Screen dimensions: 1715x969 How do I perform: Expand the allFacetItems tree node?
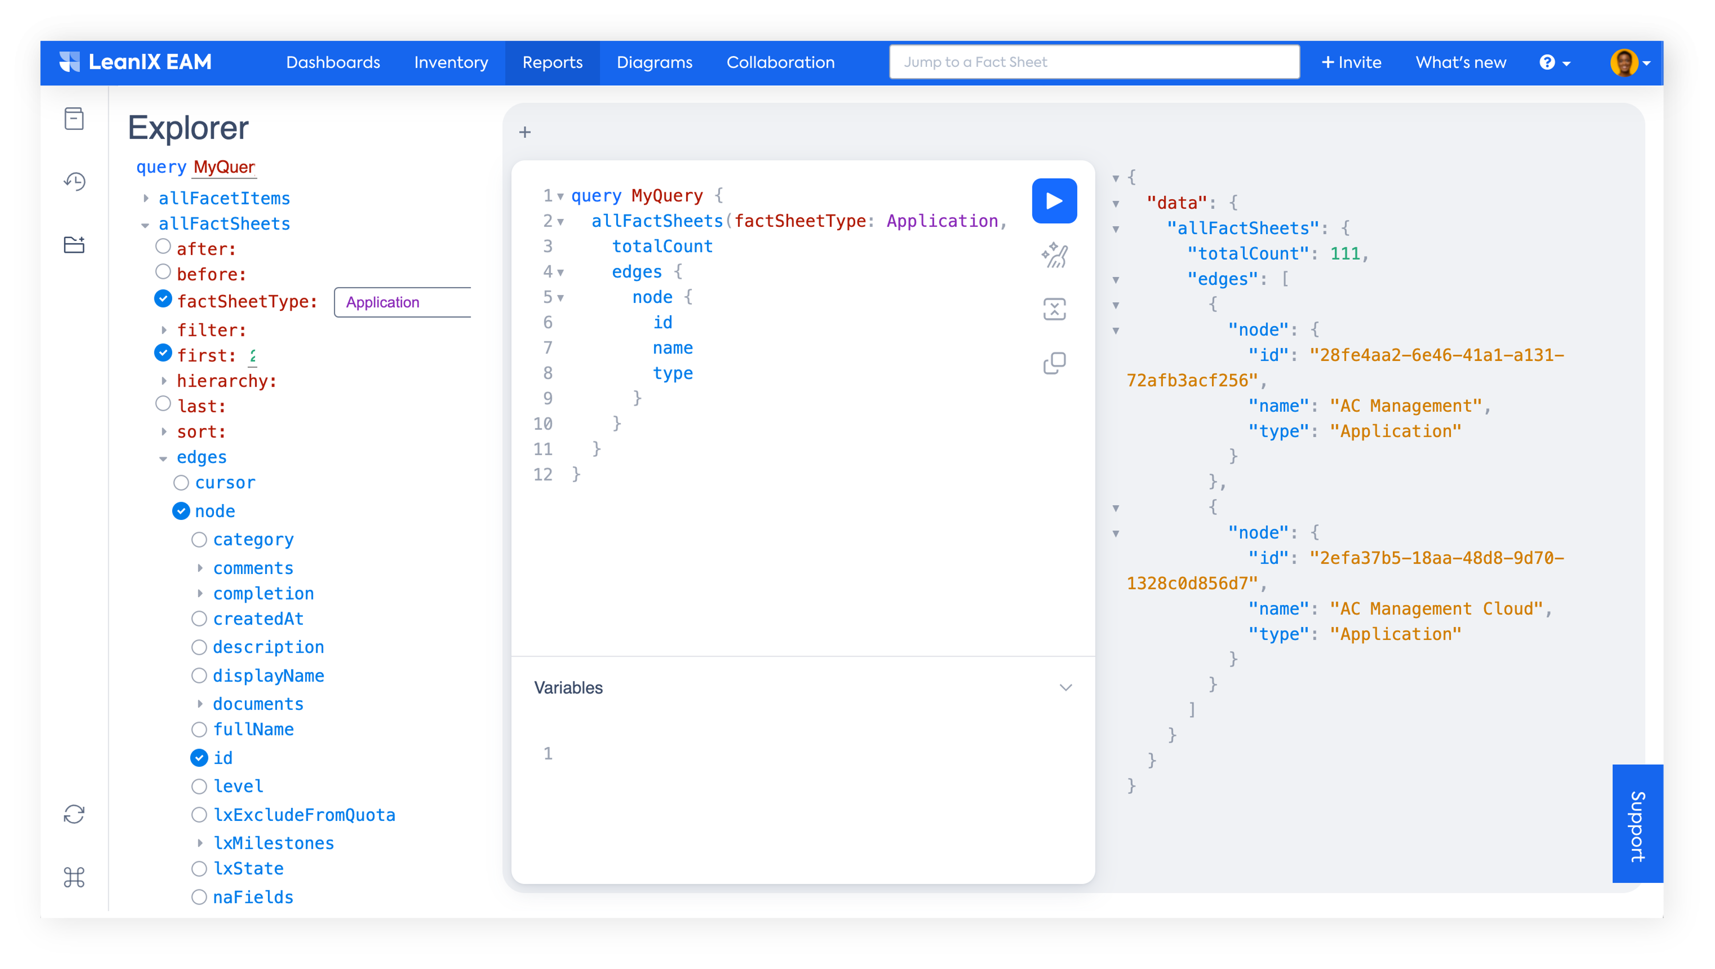pos(146,198)
